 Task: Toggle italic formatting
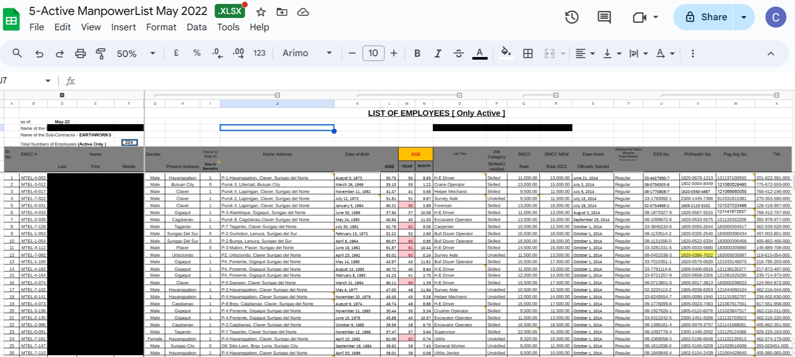pos(438,54)
